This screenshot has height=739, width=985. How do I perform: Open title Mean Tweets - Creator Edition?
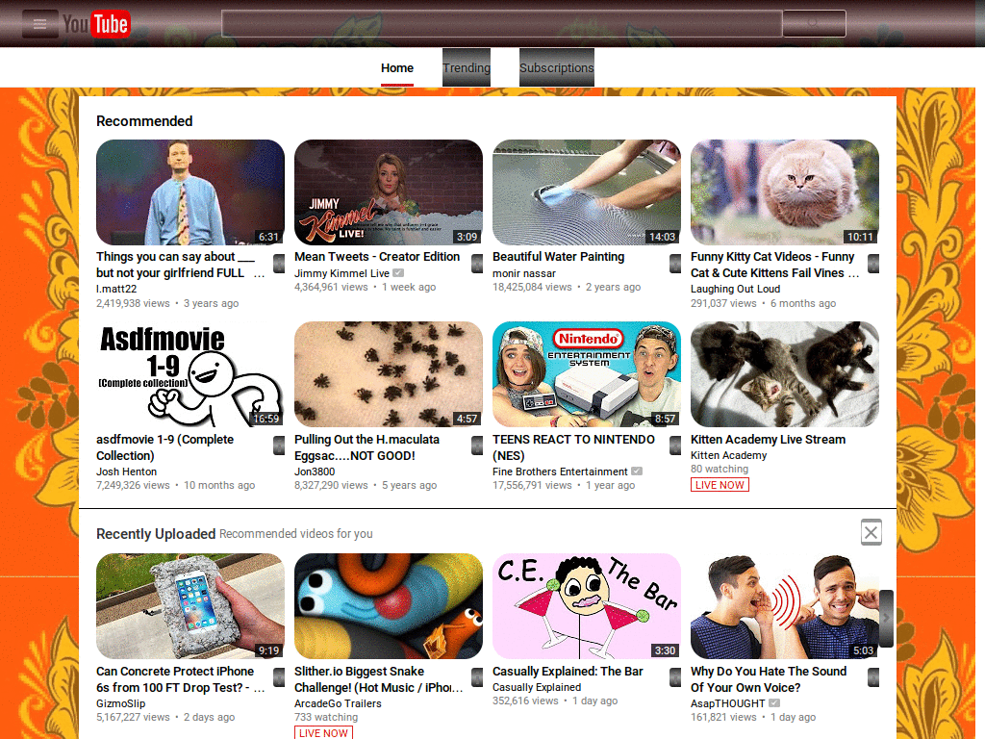[377, 256]
